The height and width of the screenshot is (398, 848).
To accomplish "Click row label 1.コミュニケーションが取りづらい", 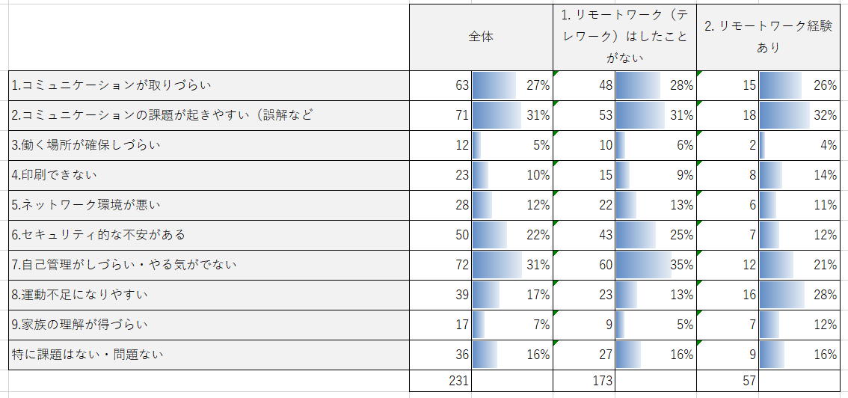I will pos(209,85).
